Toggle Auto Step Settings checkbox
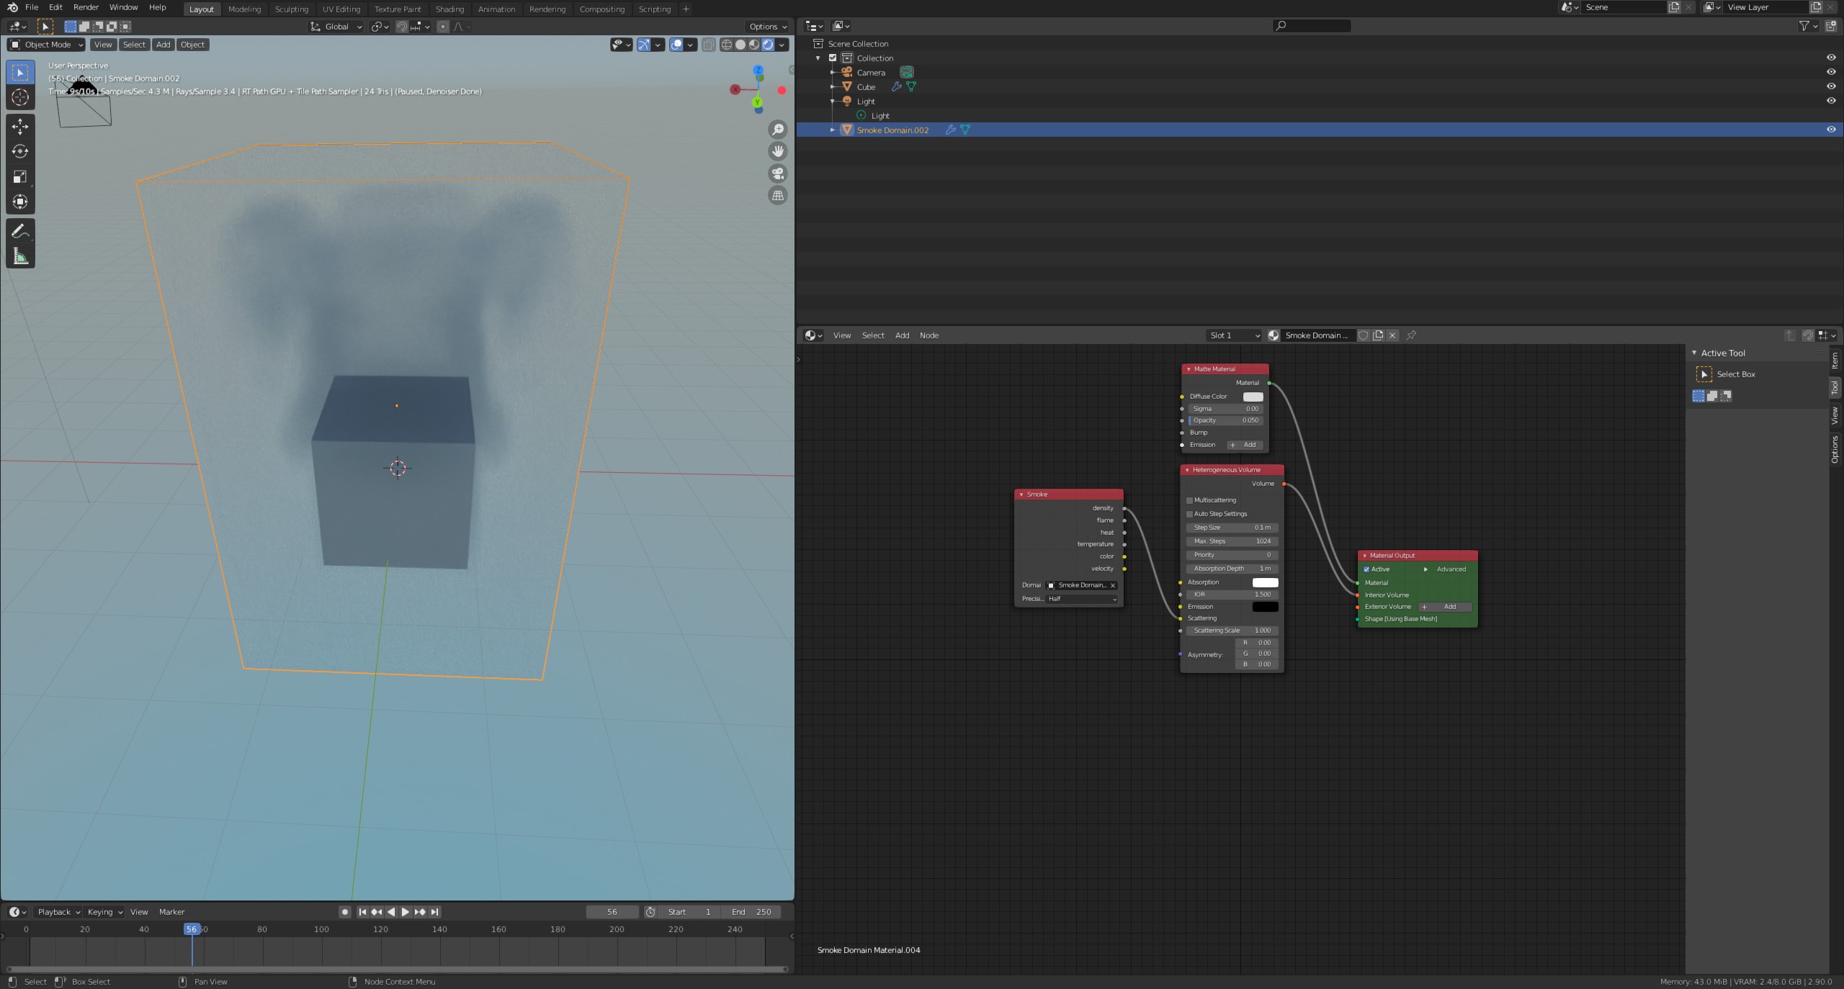 coord(1190,514)
